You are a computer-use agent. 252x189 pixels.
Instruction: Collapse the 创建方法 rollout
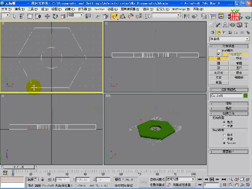[229, 113]
